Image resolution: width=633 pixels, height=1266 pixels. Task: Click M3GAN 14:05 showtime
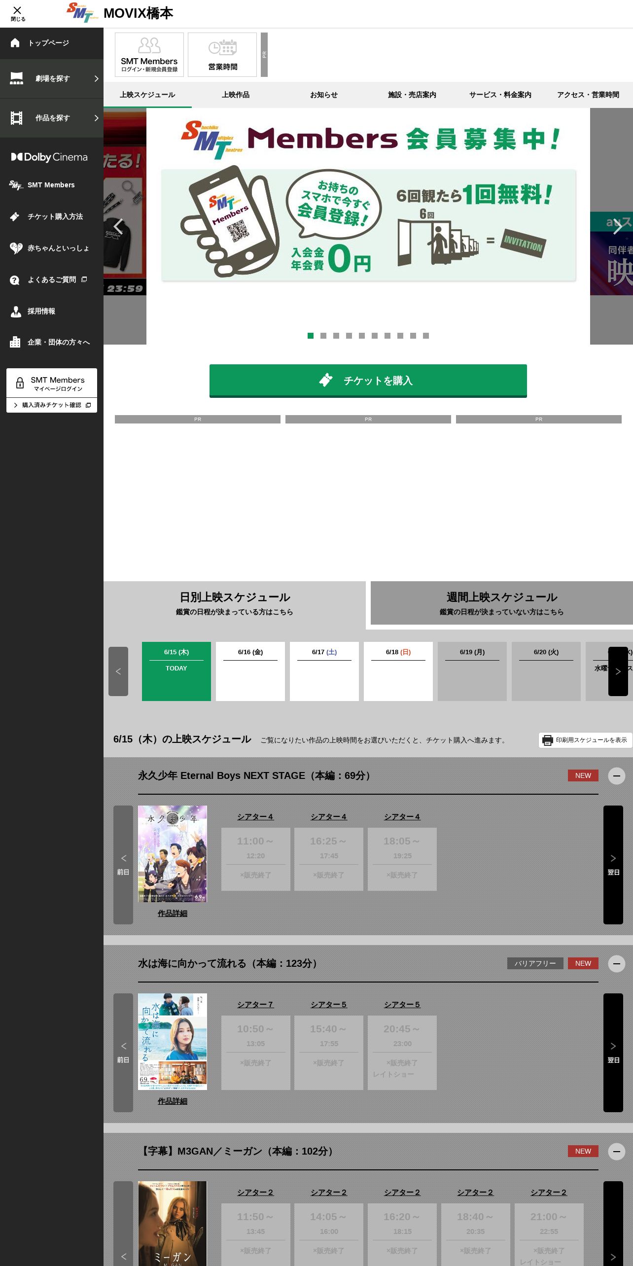(329, 1235)
